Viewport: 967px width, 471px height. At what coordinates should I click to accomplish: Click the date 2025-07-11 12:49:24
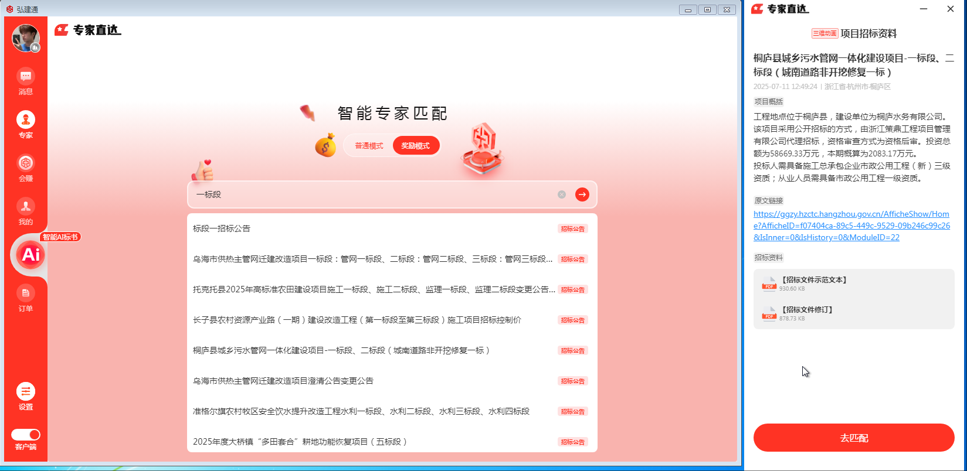click(x=785, y=87)
